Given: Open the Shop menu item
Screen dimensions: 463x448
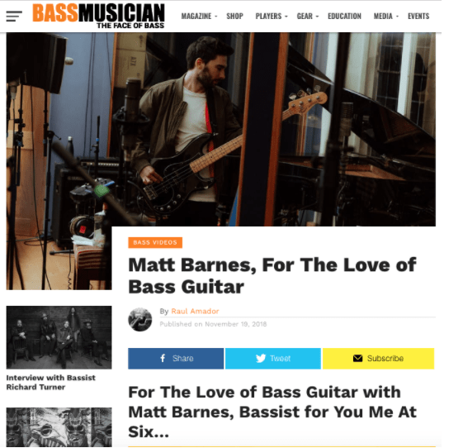Looking at the screenshot, I should click(x=234, y=16).
